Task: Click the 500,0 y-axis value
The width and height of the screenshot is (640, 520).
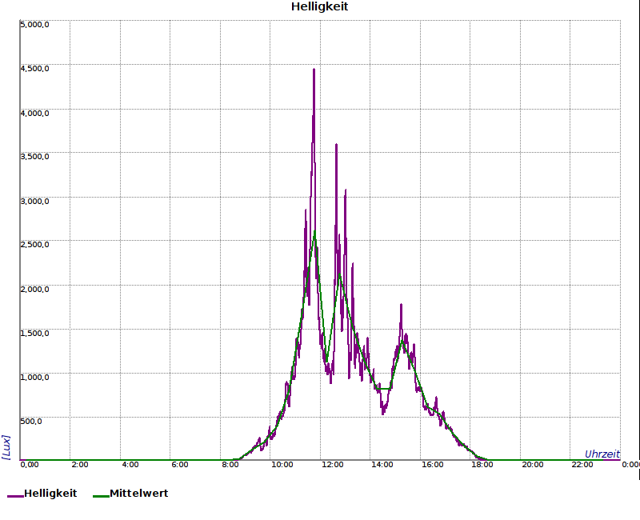Action: [x=31, y=422]
